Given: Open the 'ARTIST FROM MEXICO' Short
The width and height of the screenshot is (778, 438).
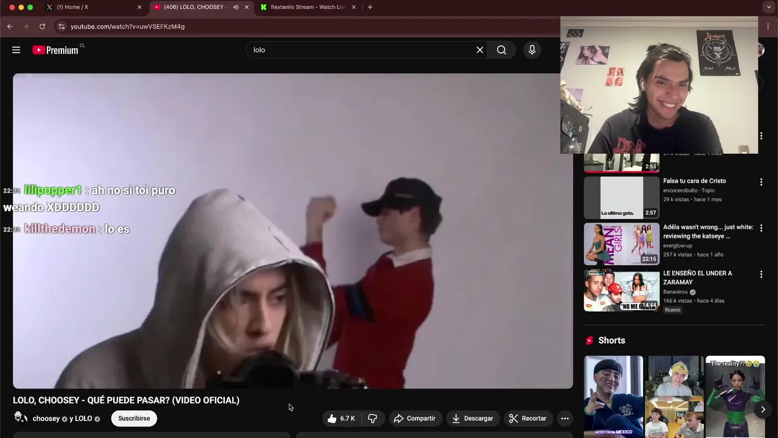Looking at the screenshot, I should tap(613, 397).
